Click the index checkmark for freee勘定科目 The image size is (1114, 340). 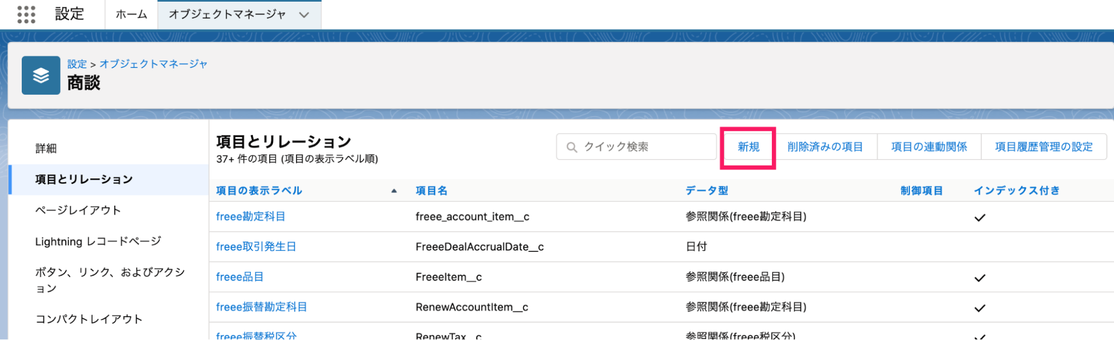(x=980, y=217)
